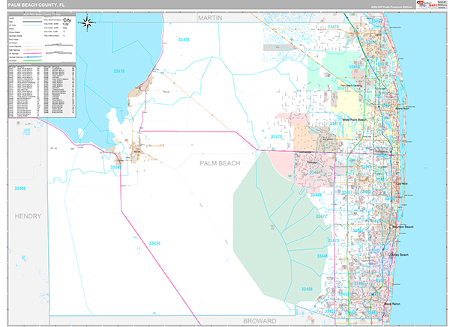Click the BROWARD county label

click(257, 319)
